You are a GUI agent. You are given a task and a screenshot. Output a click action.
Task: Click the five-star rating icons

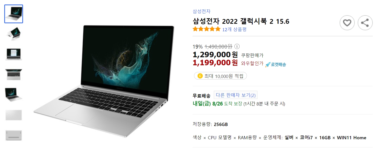pyautogui.click(x=207, y=29)
